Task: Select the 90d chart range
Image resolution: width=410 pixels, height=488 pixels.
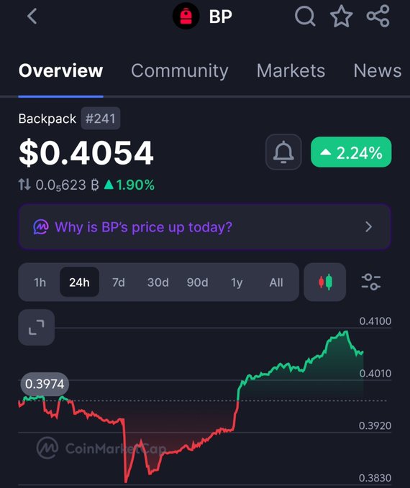Action: [x=198, y=282]
